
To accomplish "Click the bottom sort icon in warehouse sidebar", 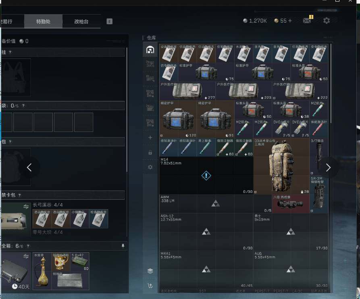I will [x=150, y=286].
